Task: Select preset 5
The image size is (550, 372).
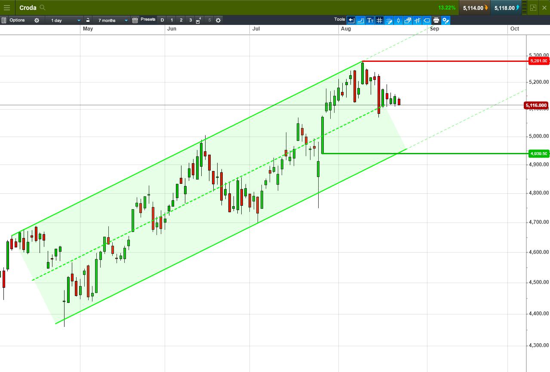Action: pyautogui.click(x=209, y=20)
